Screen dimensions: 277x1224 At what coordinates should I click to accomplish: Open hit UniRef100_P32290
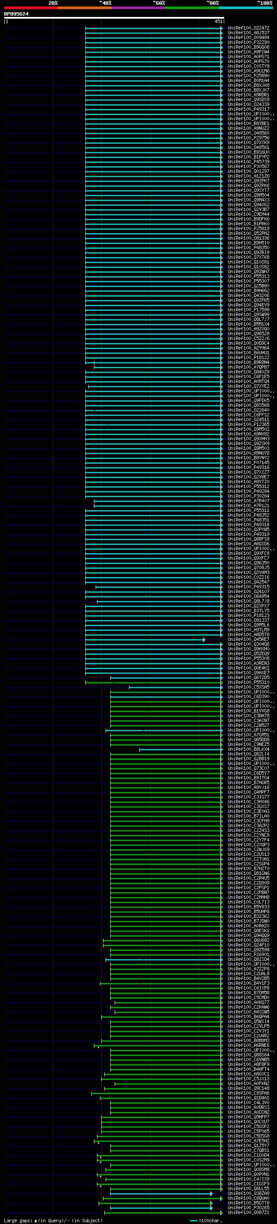click(248, 42)
